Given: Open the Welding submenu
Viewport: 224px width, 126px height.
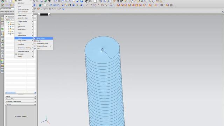Looking at the screenshot, I should 24,57.
